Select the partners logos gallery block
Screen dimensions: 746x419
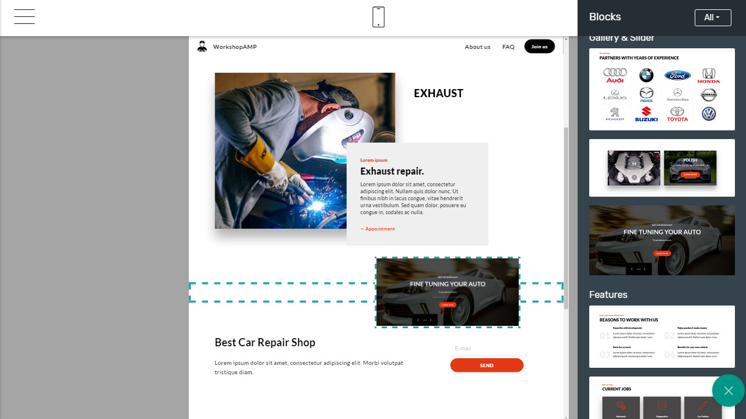coord(661,89)
